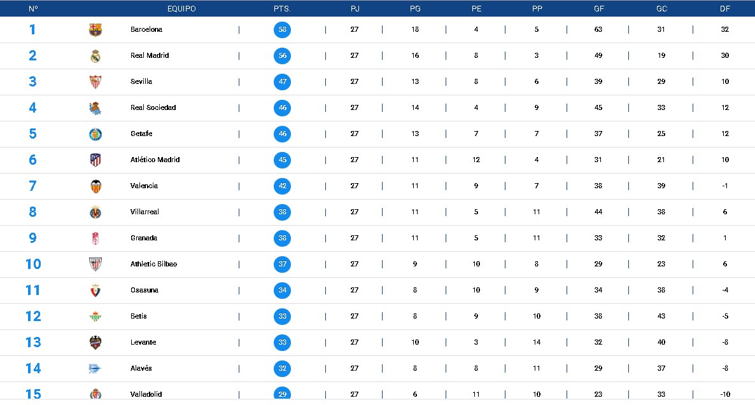Screen dimensions: 755x405
Task: Open the Levante team name link
Action: (143, 342)
